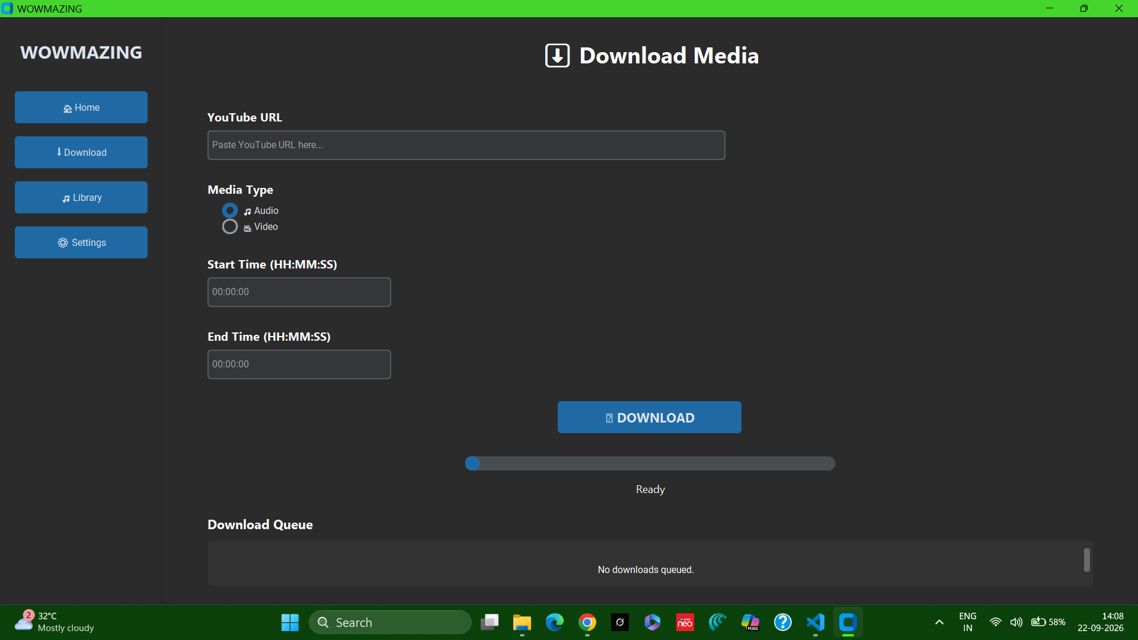Image resolution: width=1138 pixels, height=640 pixels.
Task: Open File Explorer from taskbar
Action: [522, 622]
